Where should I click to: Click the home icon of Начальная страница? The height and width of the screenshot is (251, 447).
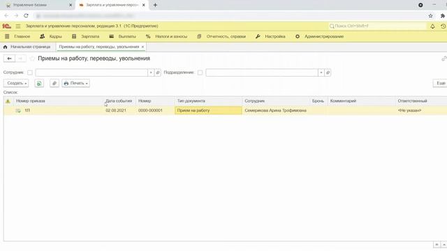click(5, 47)
